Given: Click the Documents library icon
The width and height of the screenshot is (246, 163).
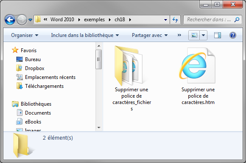Looking at the screenshot, I should [20, 112].
